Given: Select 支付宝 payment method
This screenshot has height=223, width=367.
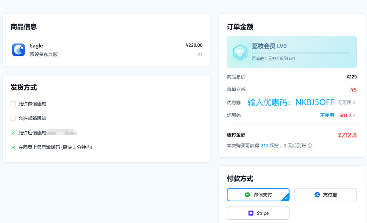Looking at the screenshot, I should [325, 195].
